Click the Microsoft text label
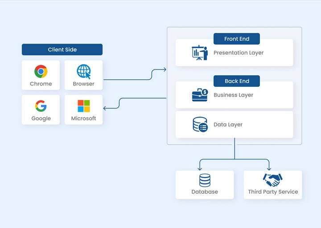Viewport: 321px width, 228px height. pos(83,118)
